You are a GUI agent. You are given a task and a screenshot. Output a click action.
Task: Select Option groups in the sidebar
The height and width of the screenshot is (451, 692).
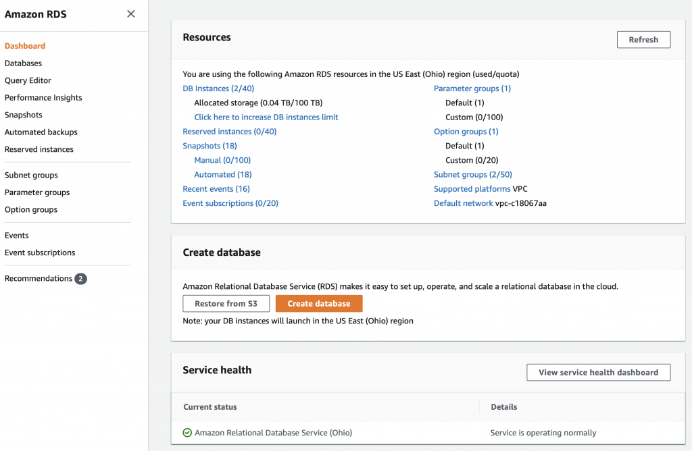31,209
